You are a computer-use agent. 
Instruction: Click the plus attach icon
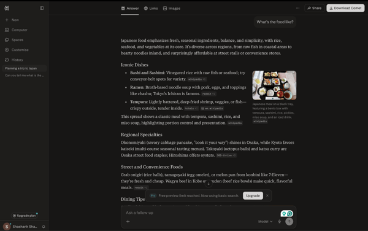pyautogui.click(x=128, y=221)
